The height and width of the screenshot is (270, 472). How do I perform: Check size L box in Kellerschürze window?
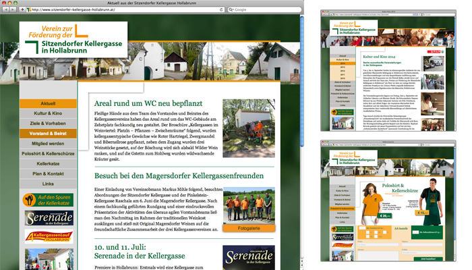pos(385,232)
